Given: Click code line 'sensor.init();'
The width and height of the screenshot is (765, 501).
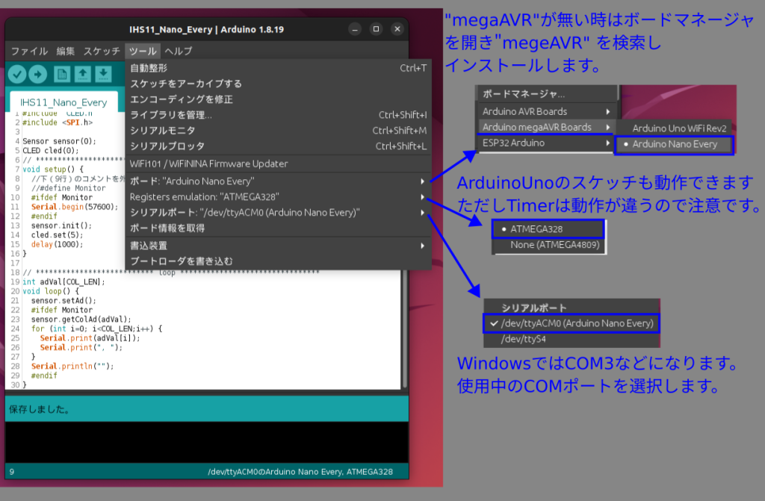Looking at the screenshot, I should coord(61,226).
